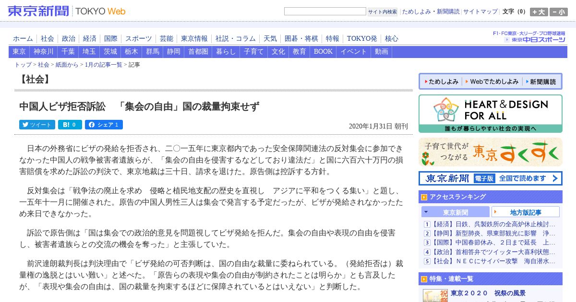576x302 pixels.
Task: Open the TOKYO発 navigation item
Action: point(362,39)
